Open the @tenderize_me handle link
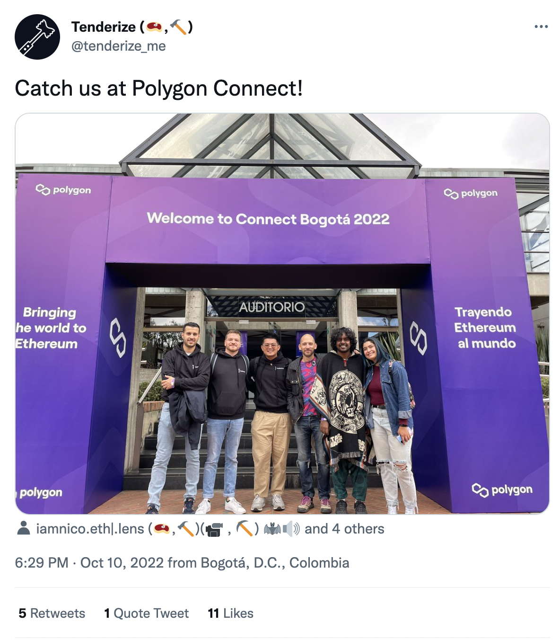560x640 pixels. pos(118,46)
